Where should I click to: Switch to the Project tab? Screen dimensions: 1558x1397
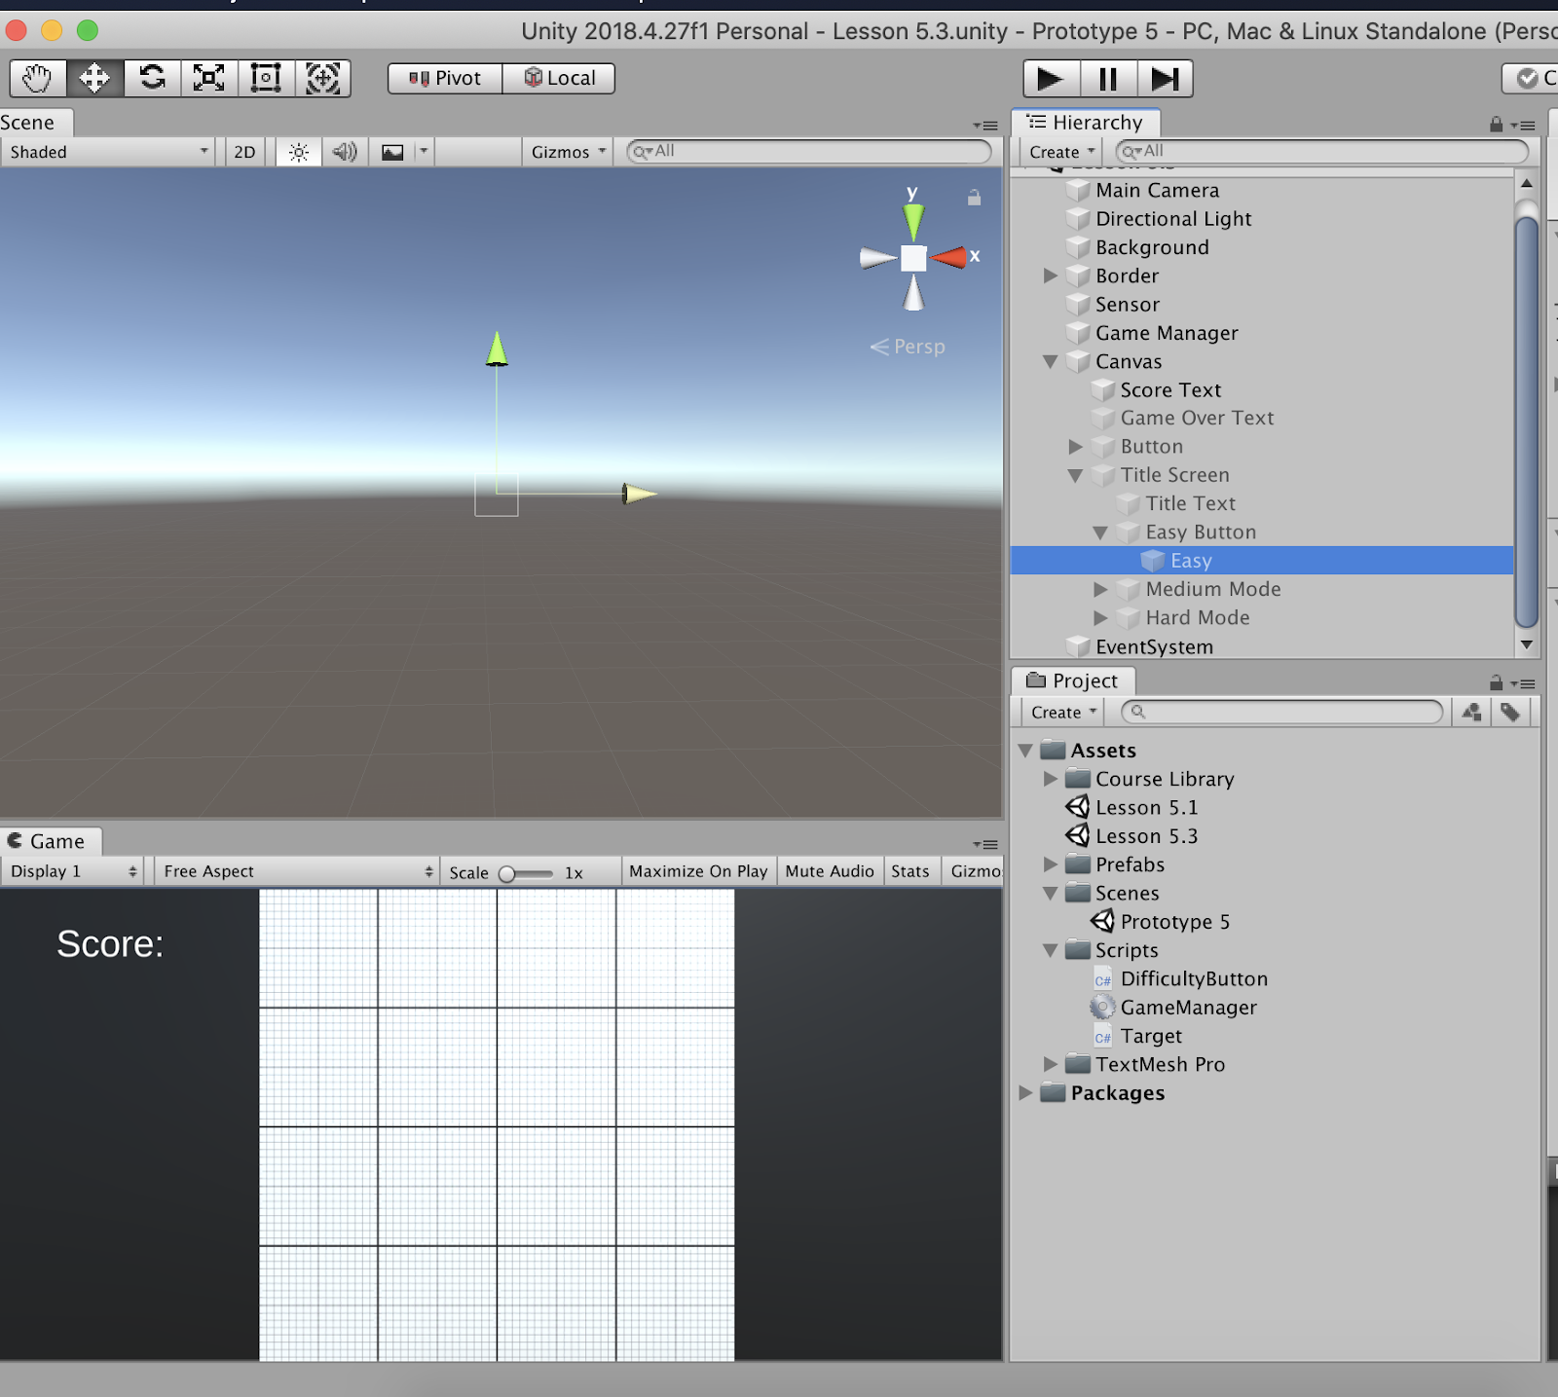[x=1073, y=680]
